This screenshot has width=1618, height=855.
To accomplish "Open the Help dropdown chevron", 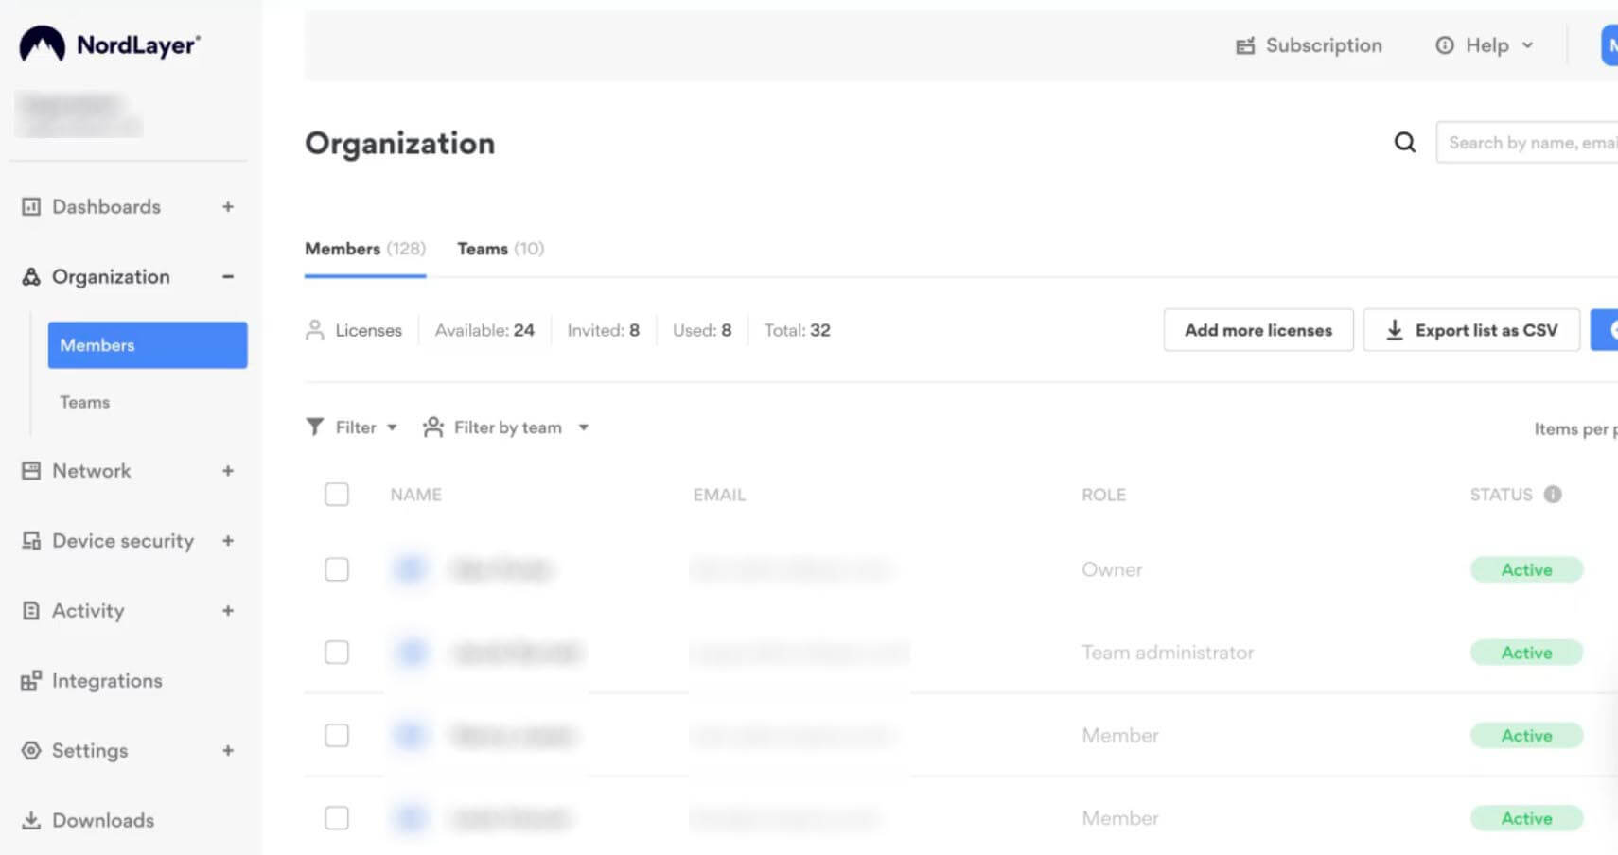I will (1527, 45).
